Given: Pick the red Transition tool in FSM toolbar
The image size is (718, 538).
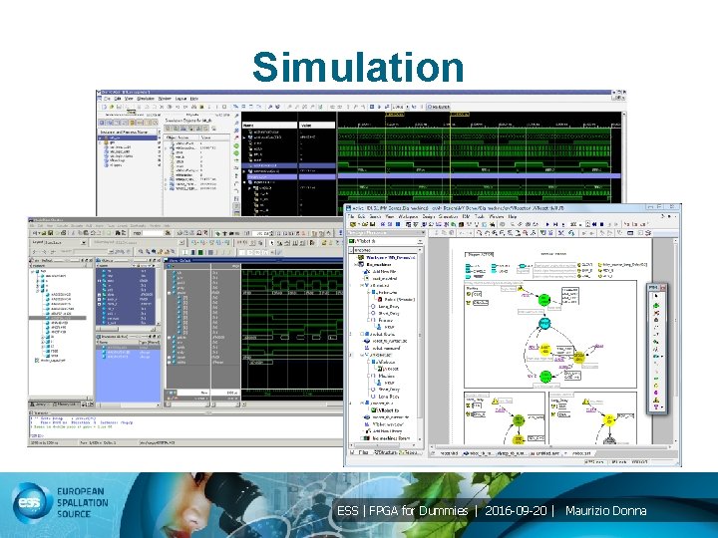Looking at the screenshot, I should tap(656, 313).
